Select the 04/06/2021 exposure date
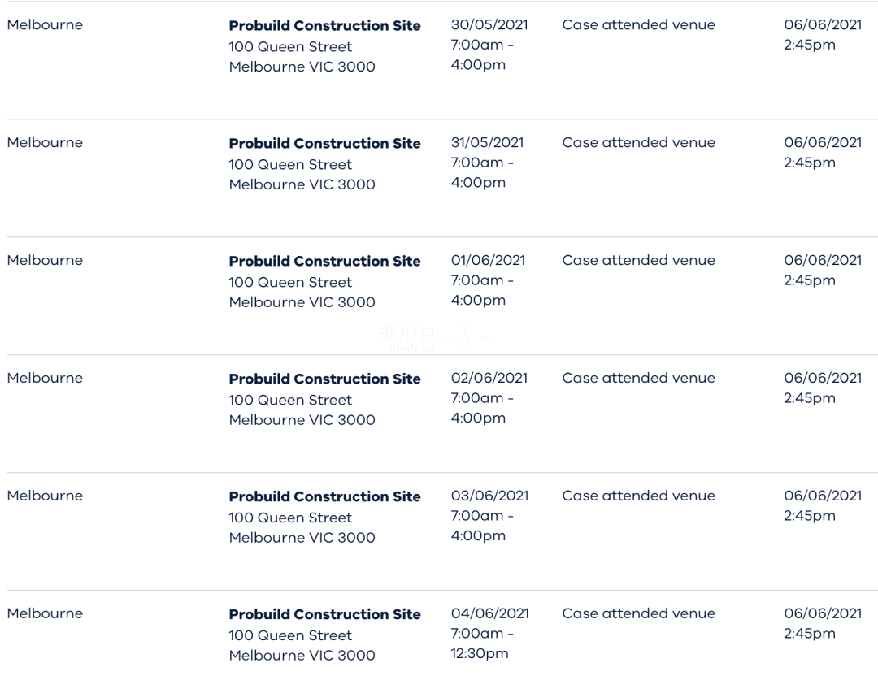The height and width of the screenshot is (676, 878). click(x=490, y=614)
